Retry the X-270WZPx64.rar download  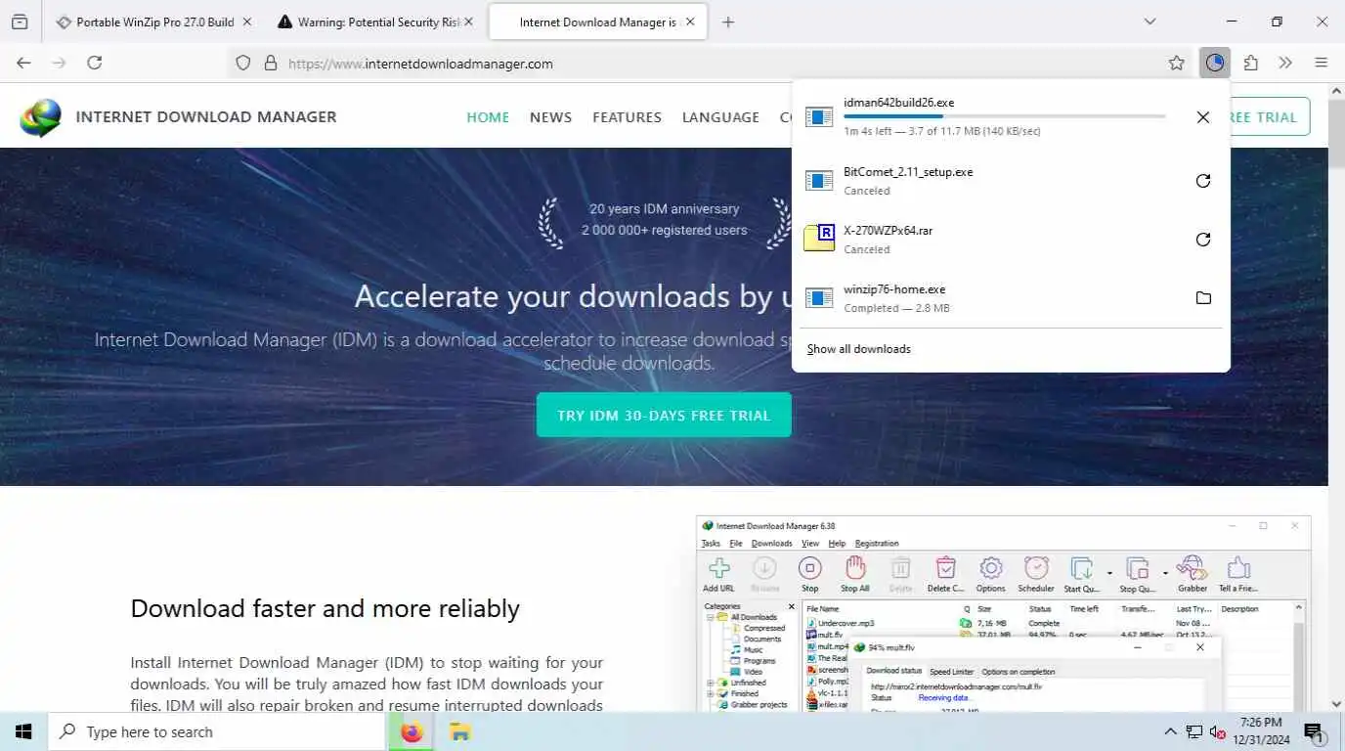(1203, 240)
